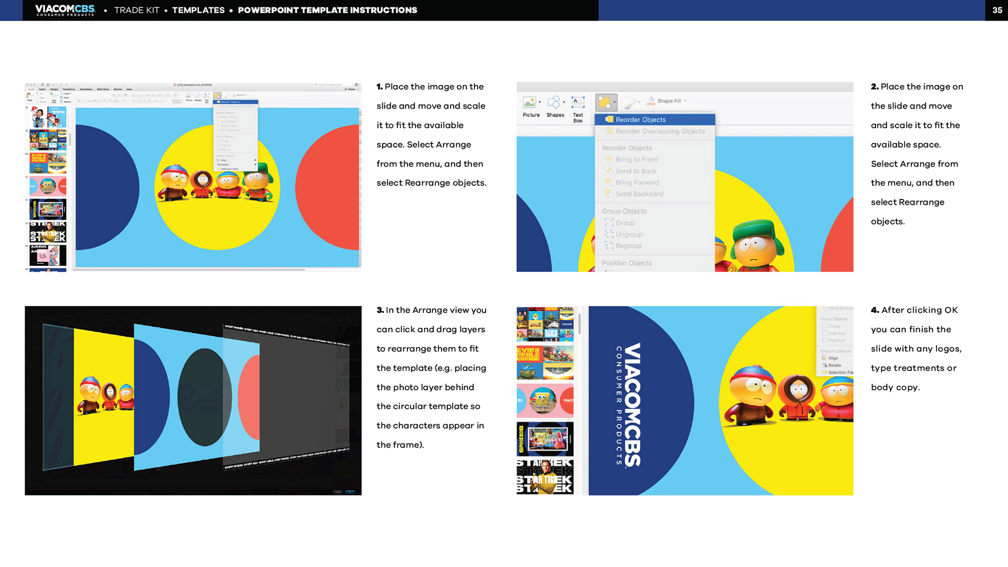Click the Send to Back icon entry
Viewport: 1008px width, 567px height.
(609, 171)
